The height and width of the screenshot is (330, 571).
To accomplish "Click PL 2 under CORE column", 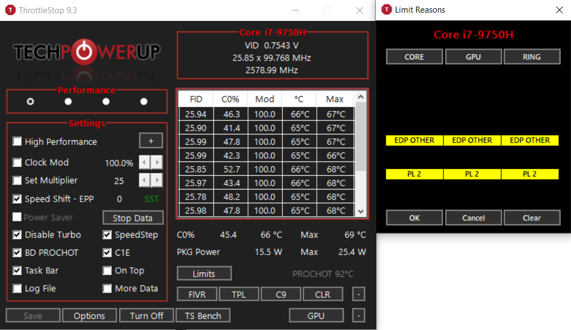I will 414,174.
